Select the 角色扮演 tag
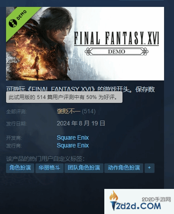Image resolution: width=174 pixels, height=214 pixels. tap(20, 168)
